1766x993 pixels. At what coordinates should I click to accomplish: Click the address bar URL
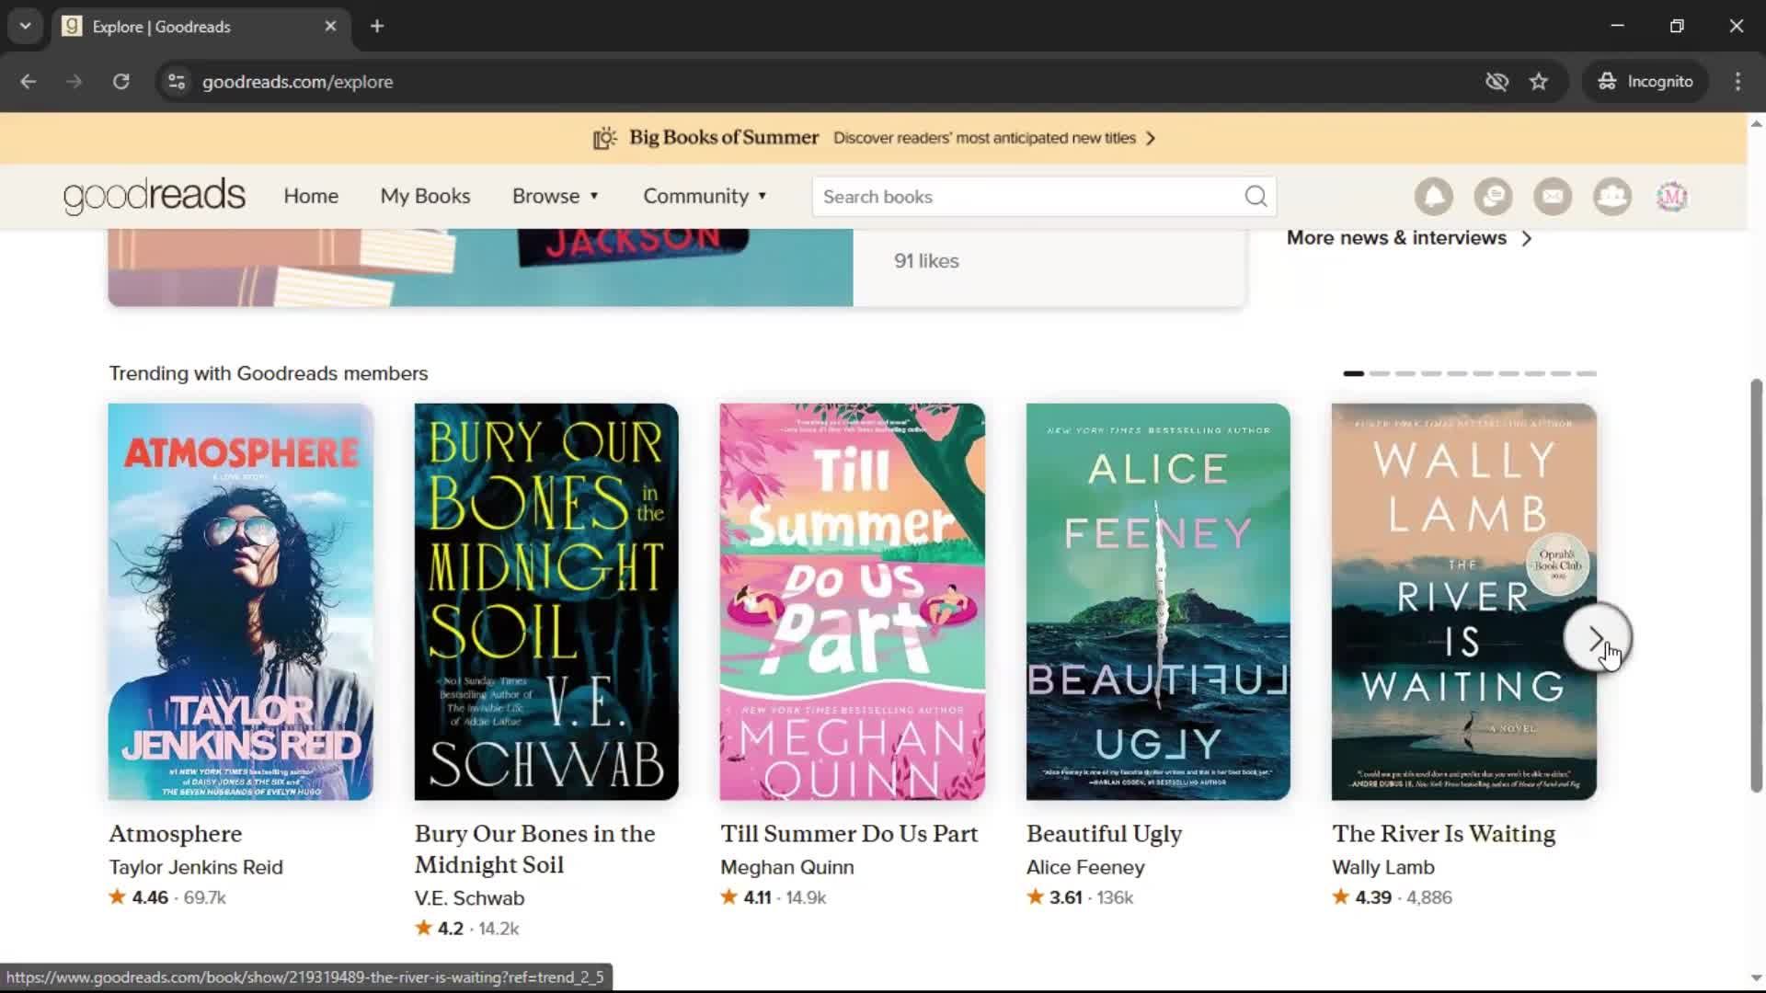[x=297, y=82]
